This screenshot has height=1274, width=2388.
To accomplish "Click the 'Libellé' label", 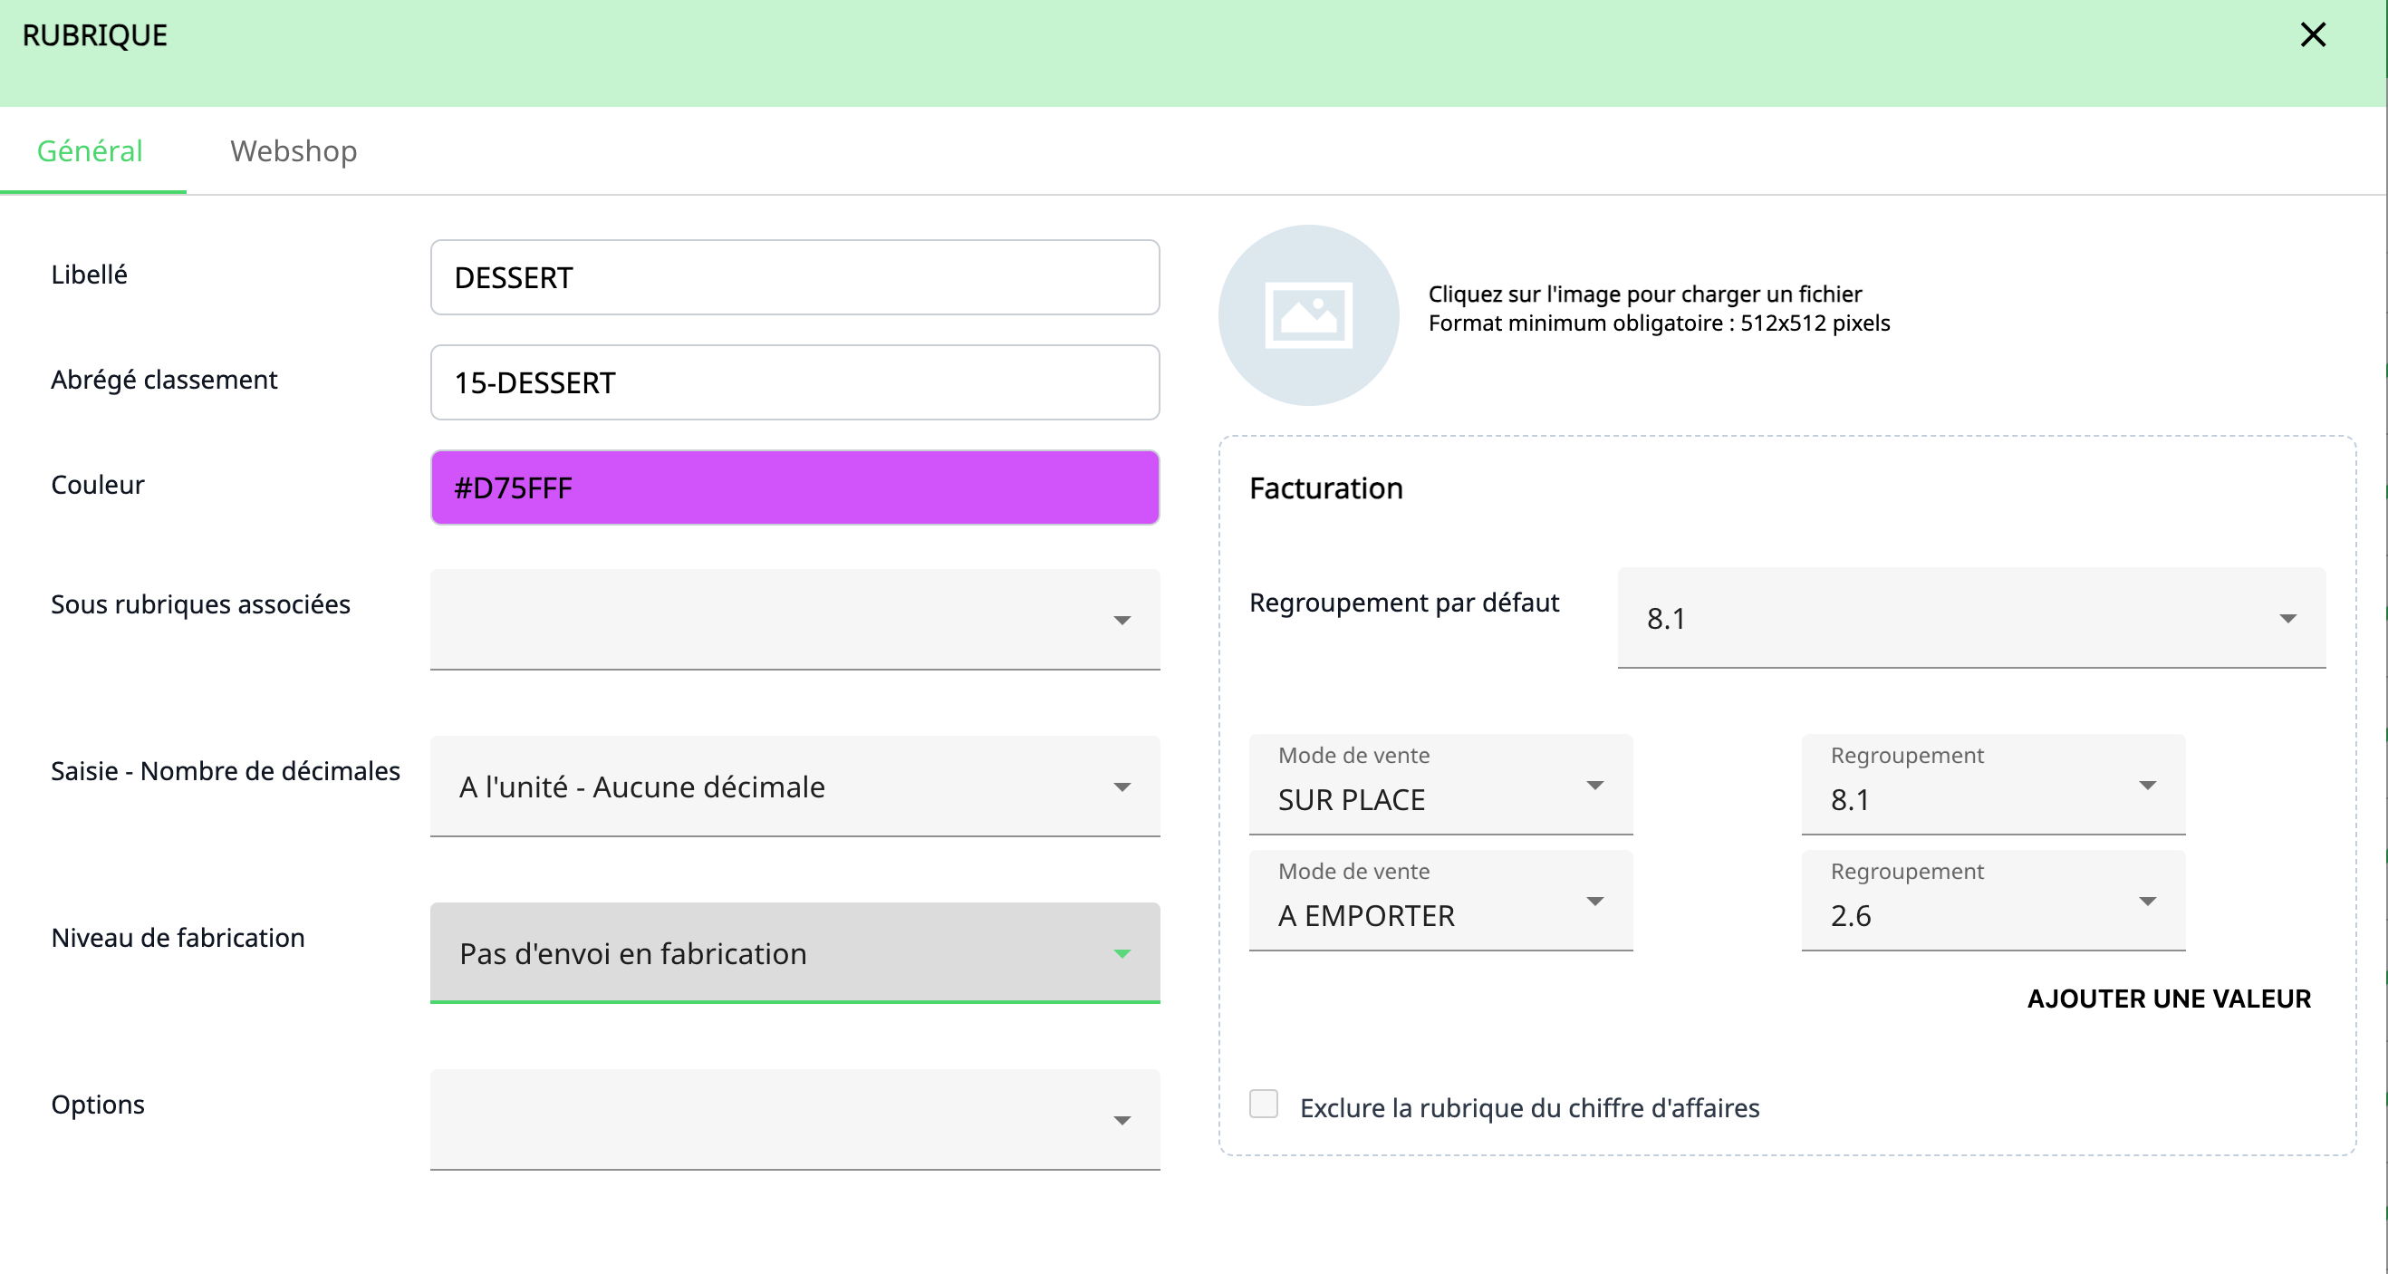I will click(x=89, y=275).
